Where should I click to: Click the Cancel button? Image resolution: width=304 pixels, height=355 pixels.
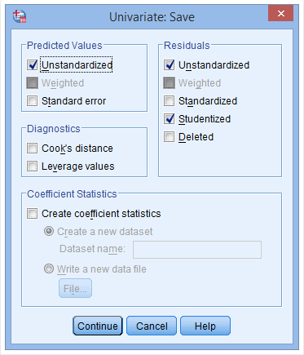pos(152,326)
